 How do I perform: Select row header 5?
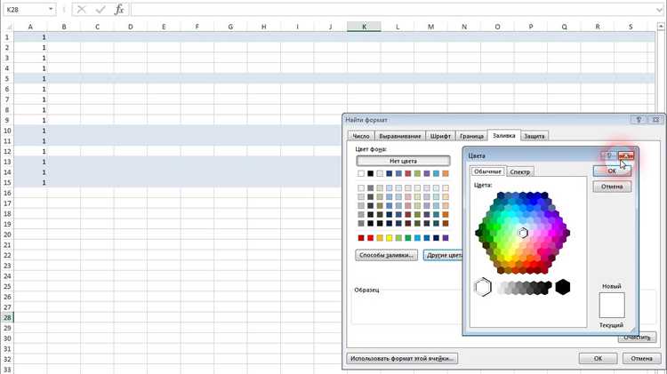coord(7,79)
